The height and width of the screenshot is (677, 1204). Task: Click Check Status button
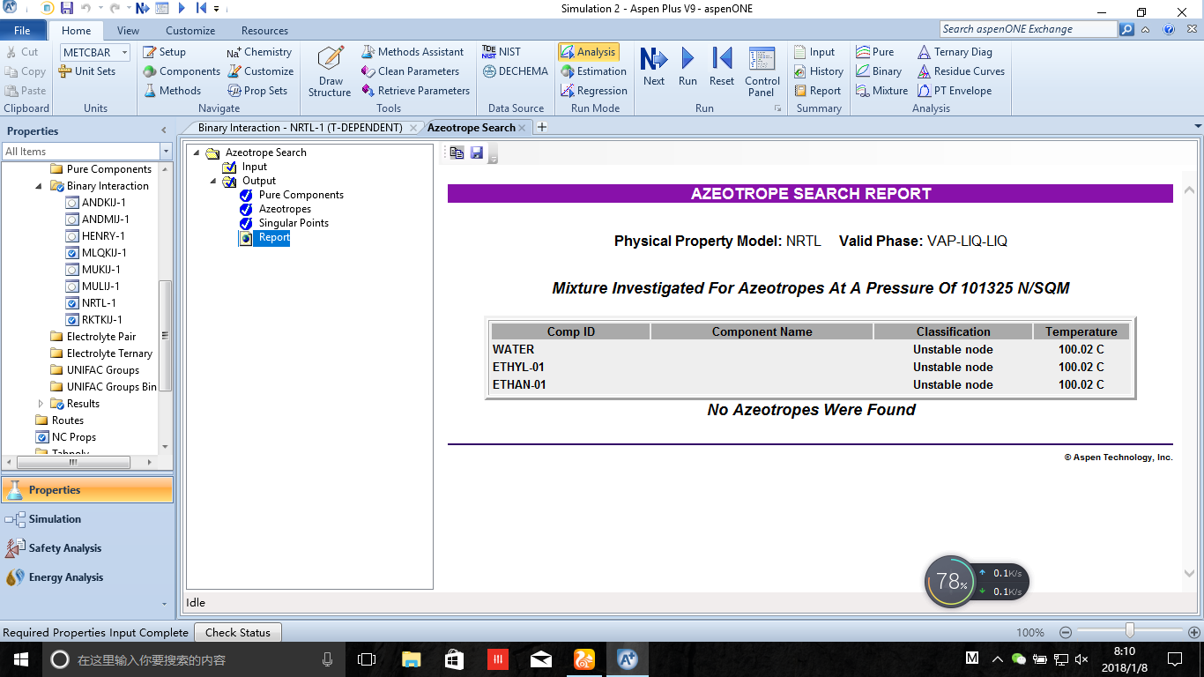tap(237, 632)
